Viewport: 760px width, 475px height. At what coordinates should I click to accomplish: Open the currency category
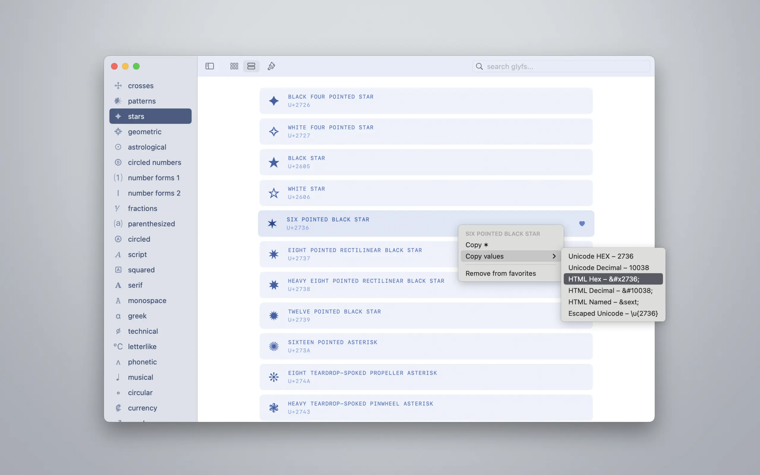pos(142,408)
